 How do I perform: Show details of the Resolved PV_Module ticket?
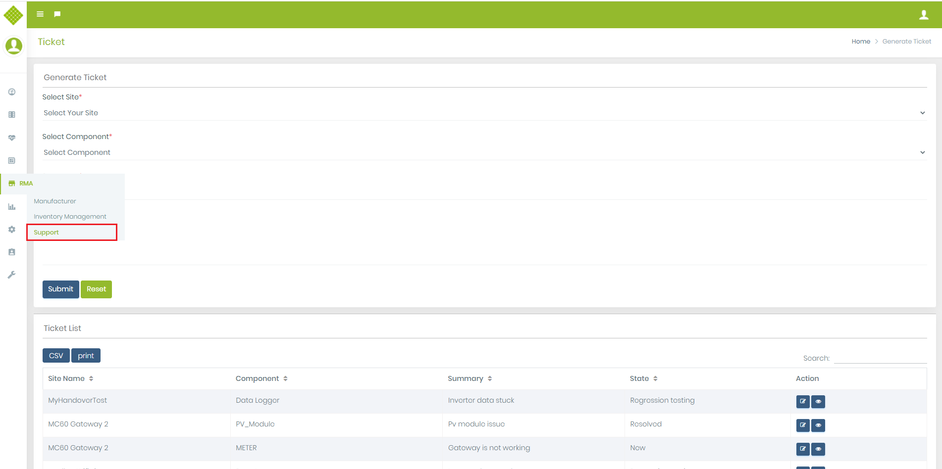point(818,425)
